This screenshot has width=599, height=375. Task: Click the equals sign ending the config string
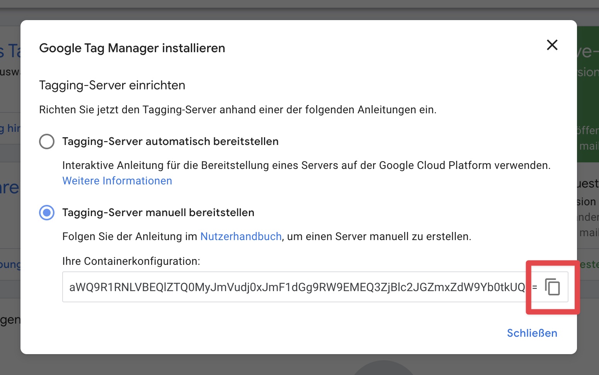point(534,287)
